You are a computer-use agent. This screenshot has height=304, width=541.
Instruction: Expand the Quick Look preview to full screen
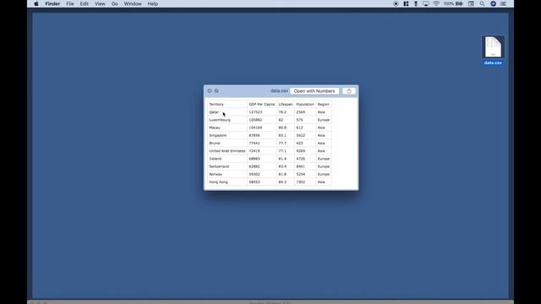[x=216, y=91]
